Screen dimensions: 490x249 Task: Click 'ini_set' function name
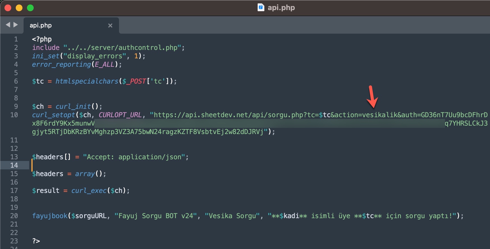pos(46,56)
